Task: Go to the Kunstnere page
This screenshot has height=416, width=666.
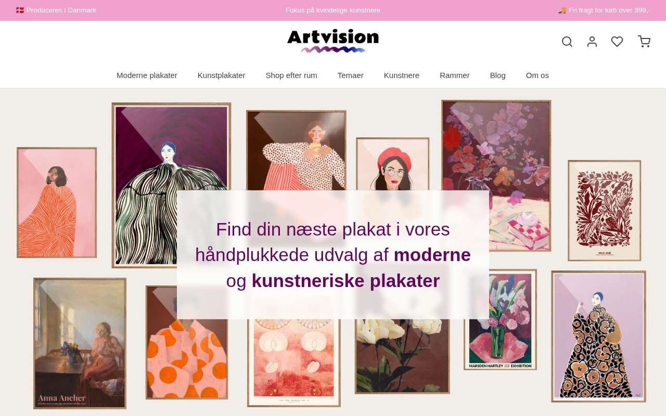Action: pyautogui.click(x=402, y=75)
